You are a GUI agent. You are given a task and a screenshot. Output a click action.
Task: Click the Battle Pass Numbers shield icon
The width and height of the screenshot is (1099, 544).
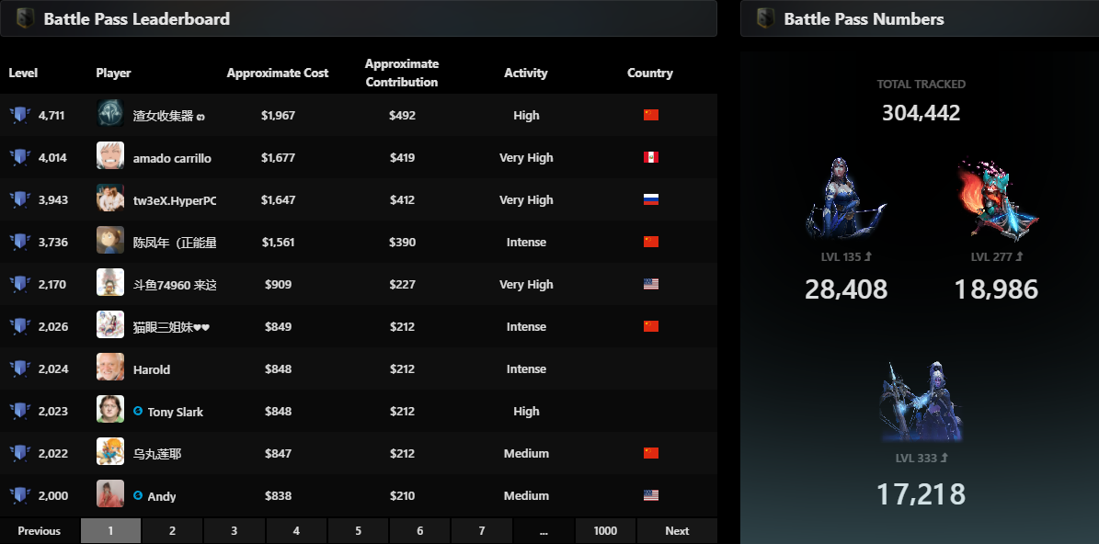pyautogui.click(x=765, y=18)
